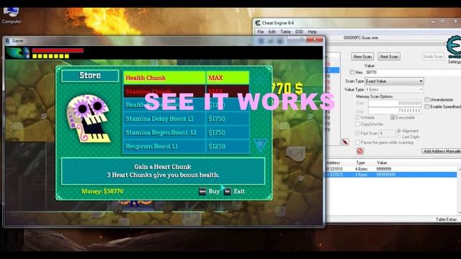Enable Pause the game while scanning
The width and height of the screenshot is (461, 259).
(x=357, y=142)
